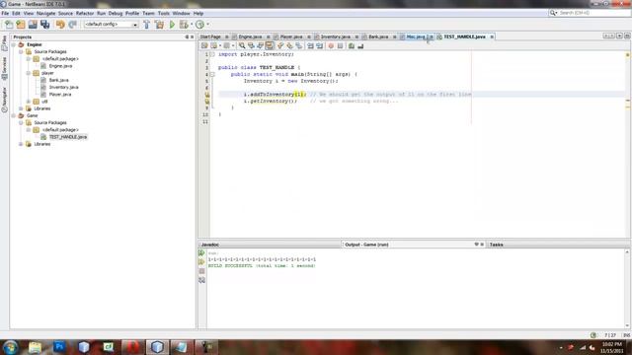This screenshot has width=632, height=355.
Task: Close the TEST_HANDLE.java editor tab
Action: click(492, 37)
